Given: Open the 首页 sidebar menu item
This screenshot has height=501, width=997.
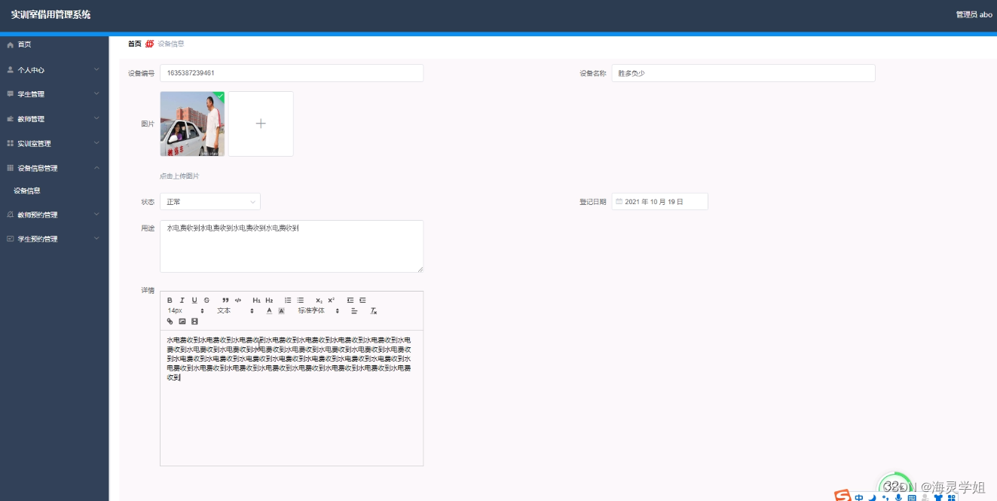Looking at the screenshot, I should point(23,44).
